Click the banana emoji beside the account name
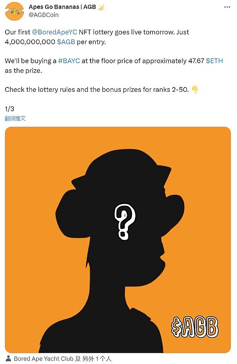This screenshot has height=364, width=237. point(101,7)
